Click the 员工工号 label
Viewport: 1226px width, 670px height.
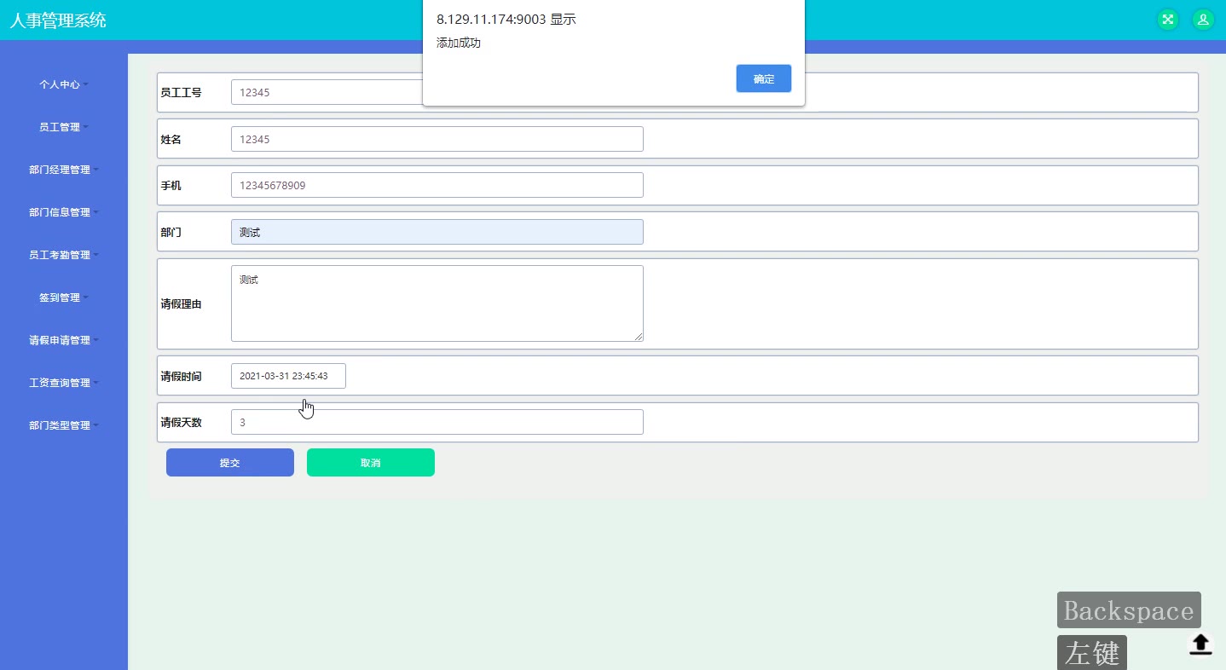click(182, 92)
